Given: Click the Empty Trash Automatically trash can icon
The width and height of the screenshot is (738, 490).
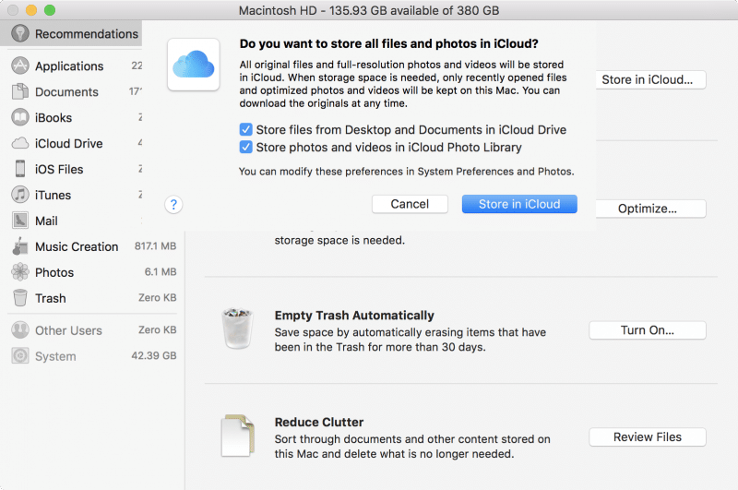Looking at the screenshot, I should tap(237, 329).
